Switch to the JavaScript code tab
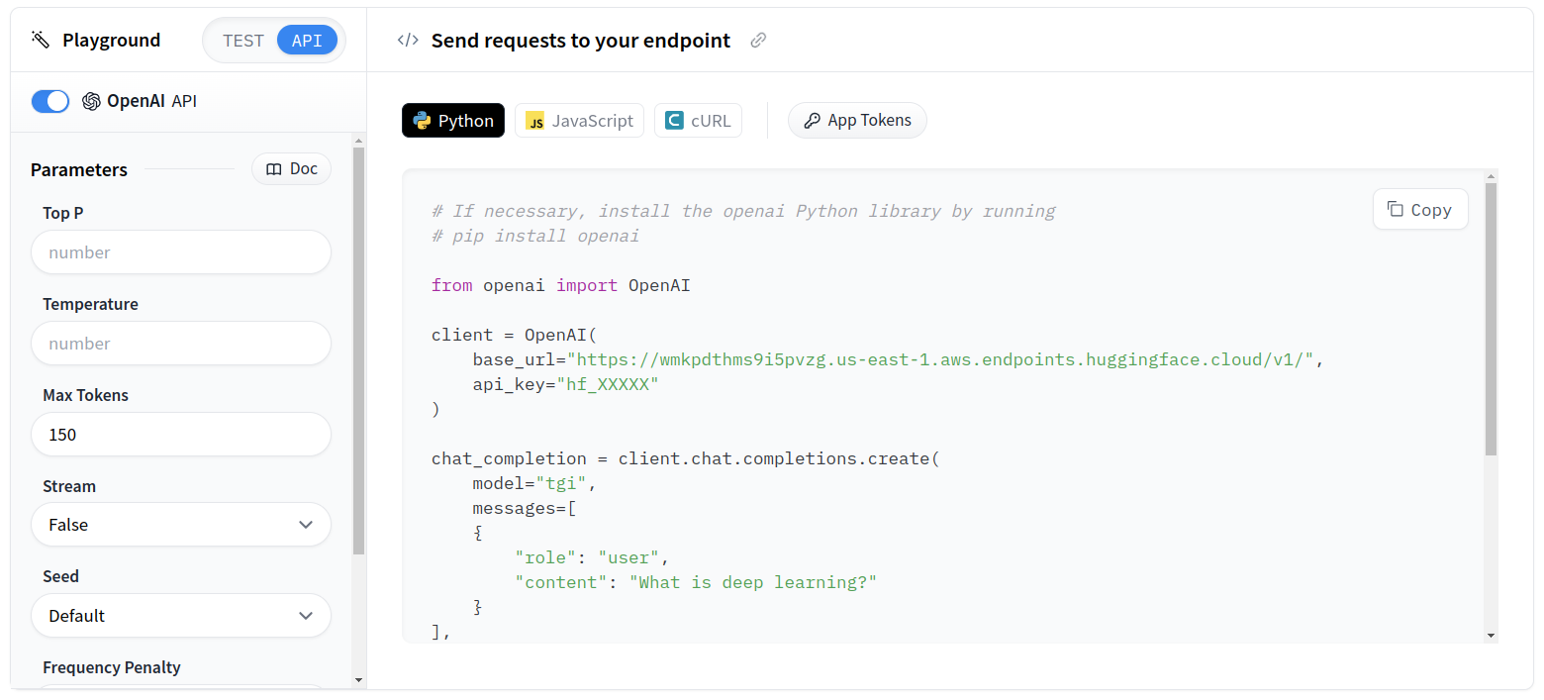 [x=579, y=121]
